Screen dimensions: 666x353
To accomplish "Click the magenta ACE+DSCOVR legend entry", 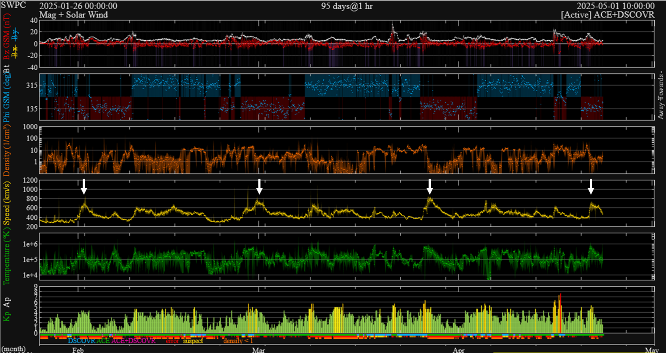I will pyautogui.click(x=133, y=341).
